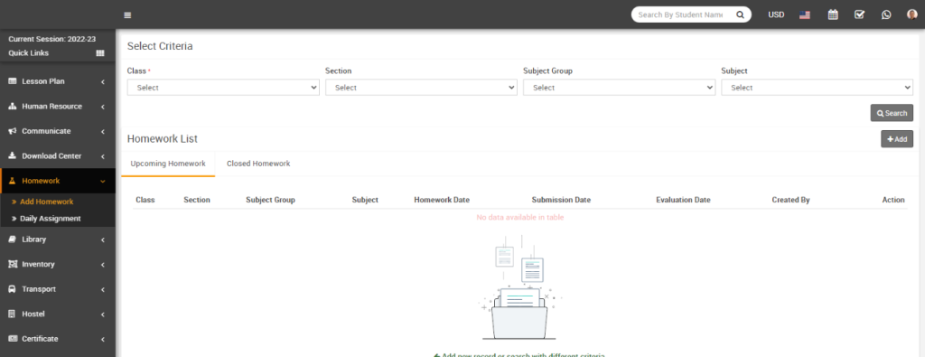
Task: Click the Search button
Action: point(892,113)
